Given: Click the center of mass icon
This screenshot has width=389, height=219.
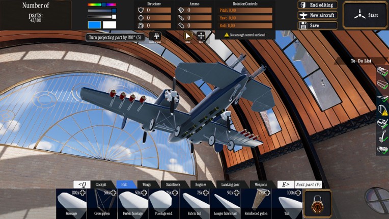Looking at the screenshot, I should click(x=155, y=36).
